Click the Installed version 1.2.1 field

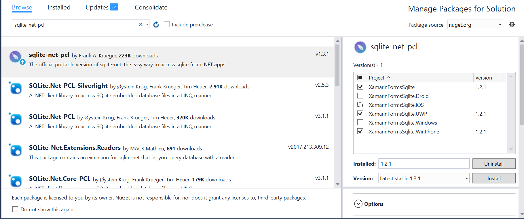coord(424,164)
